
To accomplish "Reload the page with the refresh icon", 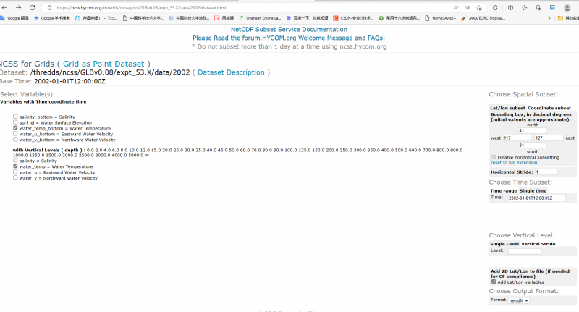I will [x=33, y=7].
